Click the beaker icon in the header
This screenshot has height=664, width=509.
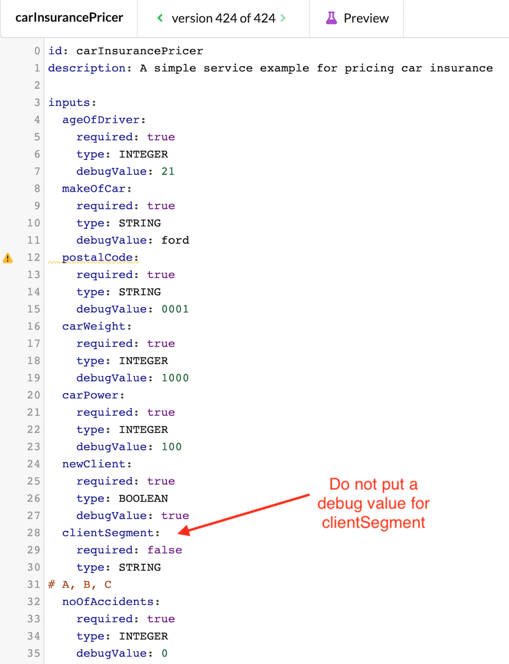[x=331, y=18]
